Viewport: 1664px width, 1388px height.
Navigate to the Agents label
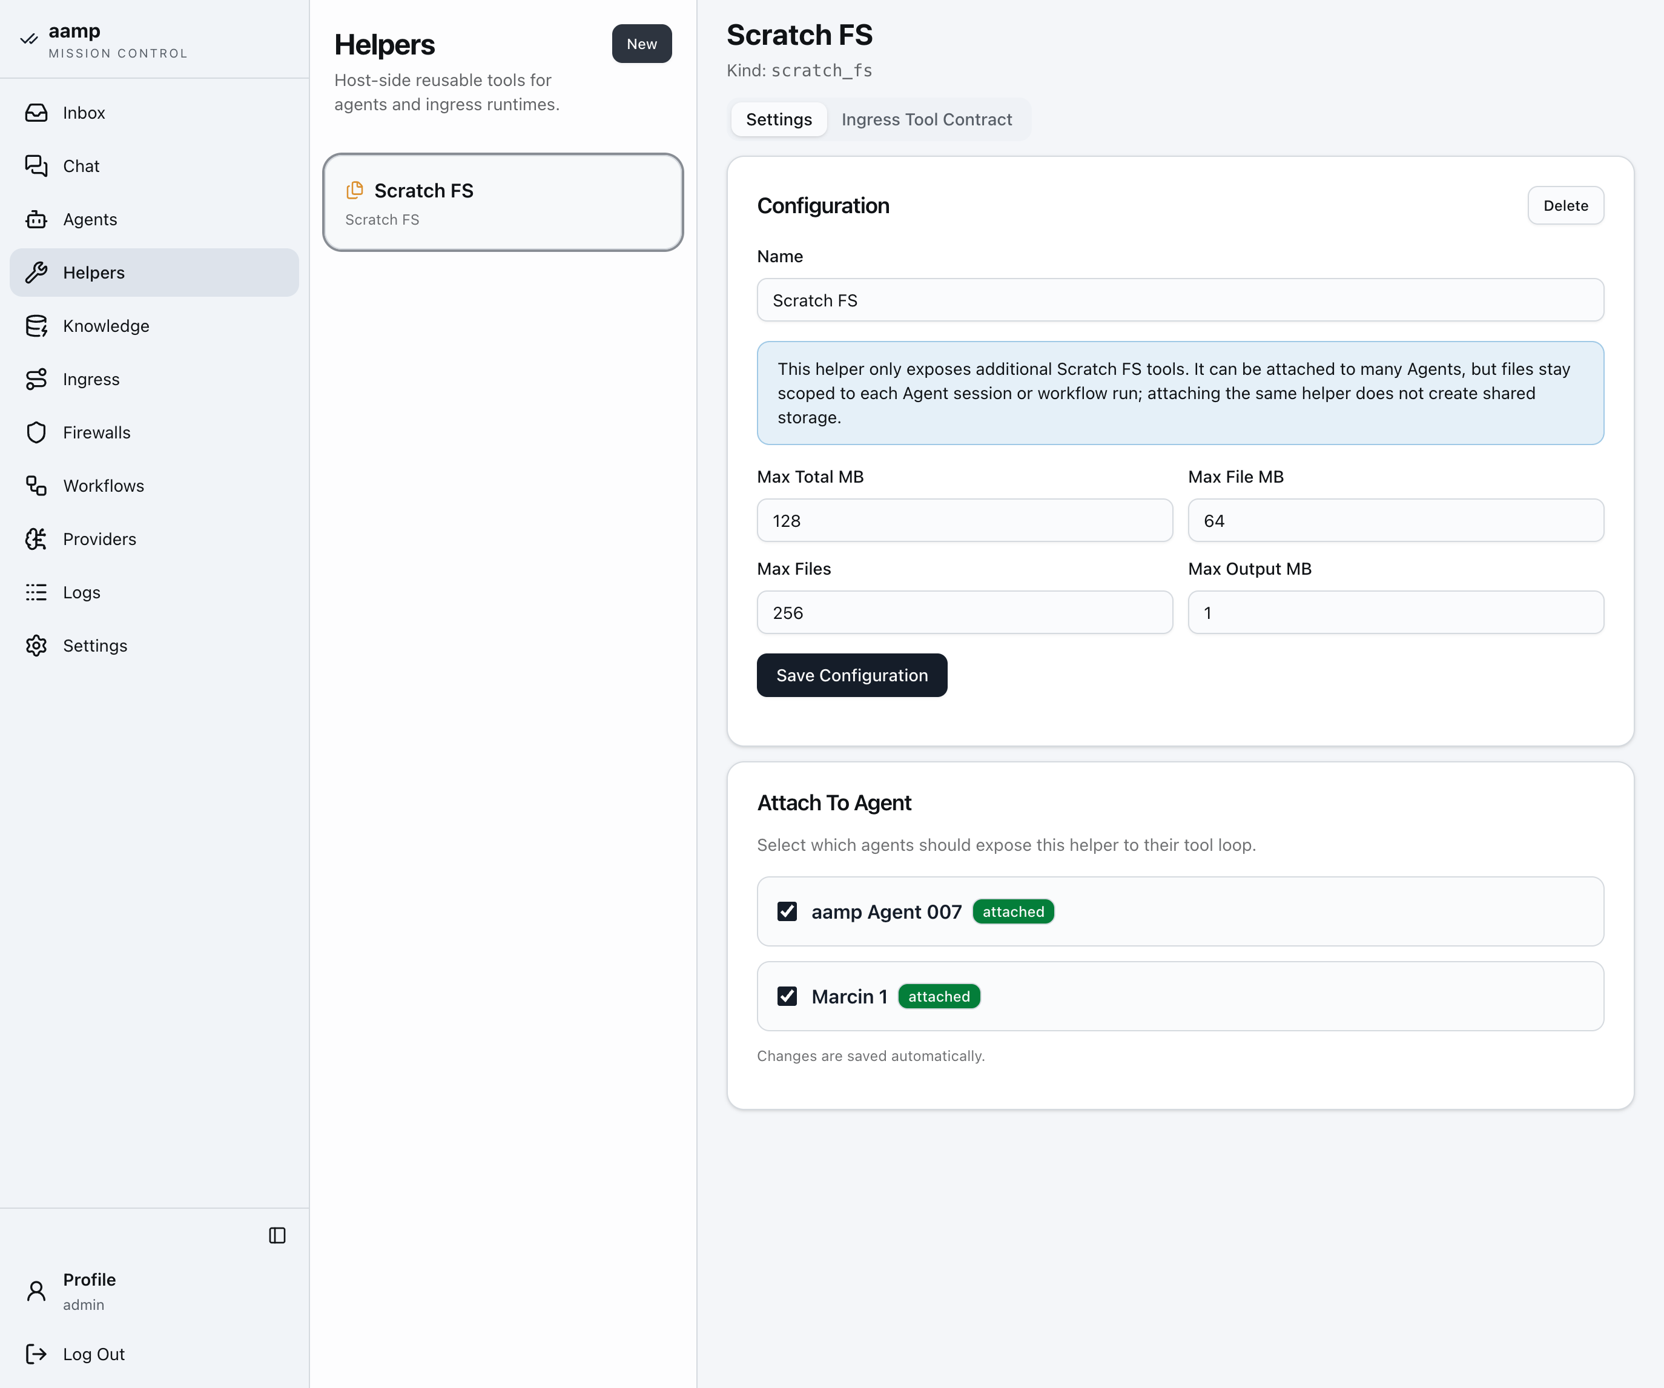[90, 219]
